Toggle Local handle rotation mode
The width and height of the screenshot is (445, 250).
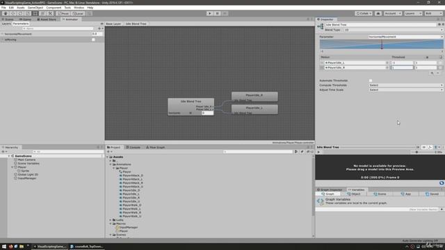point(78,13)
